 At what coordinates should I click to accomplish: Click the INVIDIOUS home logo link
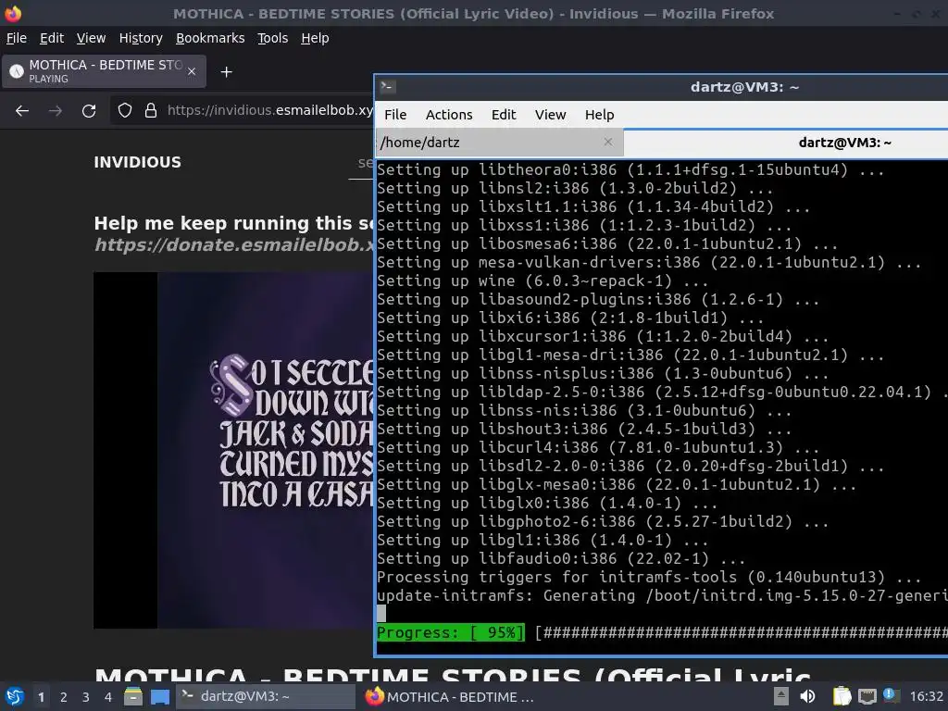click(x=137, y=162)
